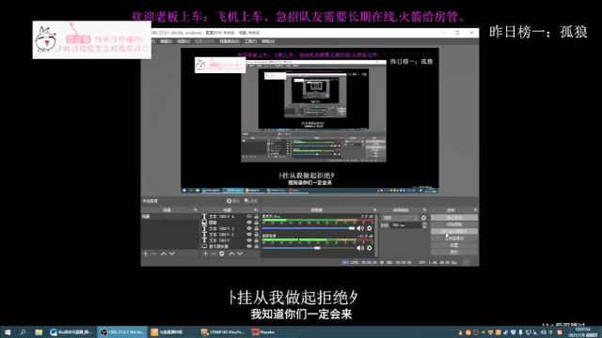Select the 显示器采集 source row
This screenshot has height=338, width=602.
[230, 246]
